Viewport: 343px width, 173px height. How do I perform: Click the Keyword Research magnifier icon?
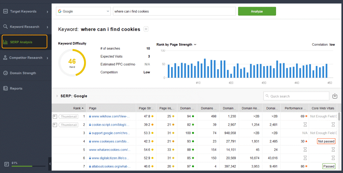coord(5,26)
